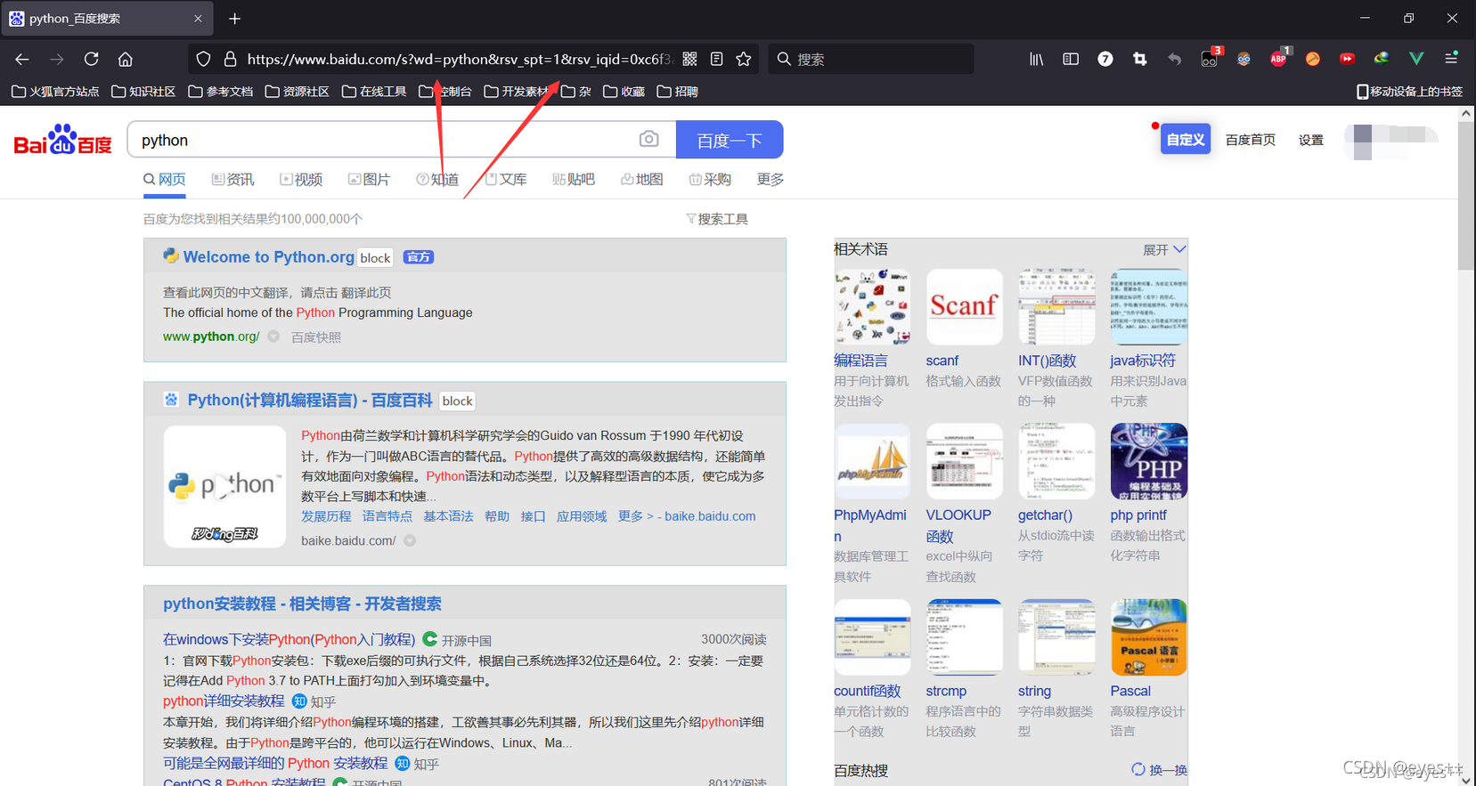1476x786 pixels.
Task: Block the Python.org search result
Action: point(375,258)
